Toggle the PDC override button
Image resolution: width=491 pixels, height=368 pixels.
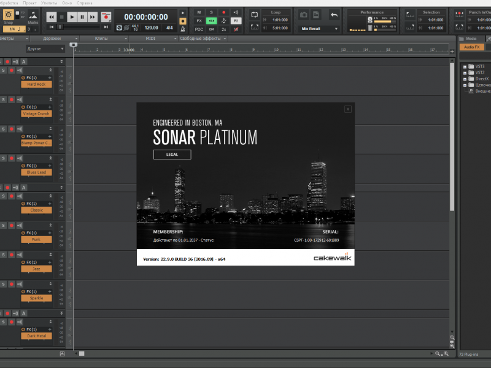pos(199,29)
